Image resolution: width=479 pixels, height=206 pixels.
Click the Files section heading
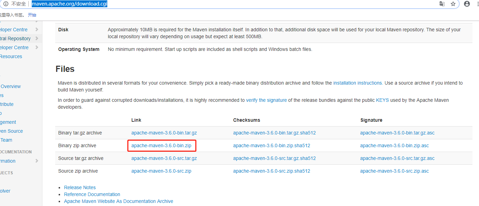click(65, 69)
